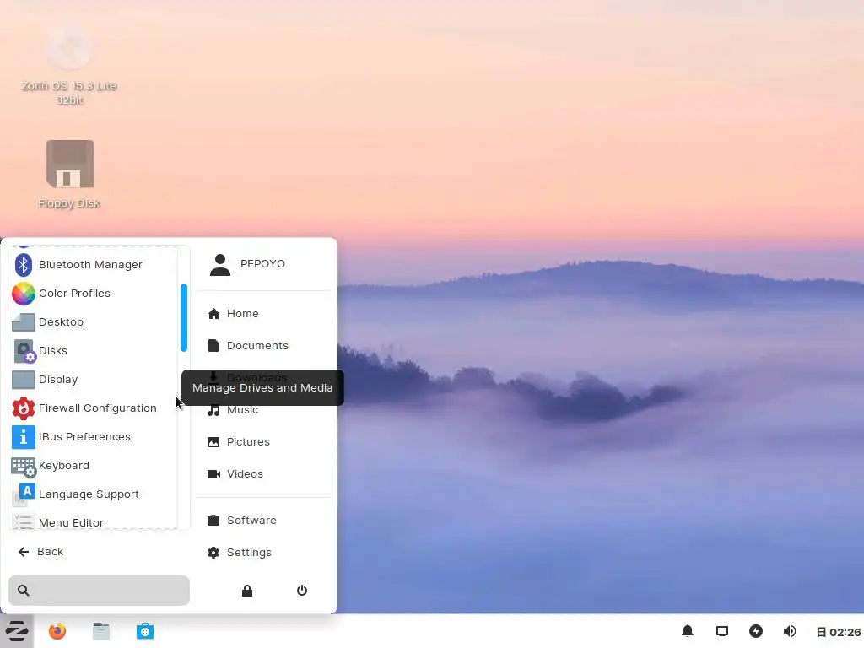Click the Zorin menu taskbar button
864x648 pixels.
17,631
